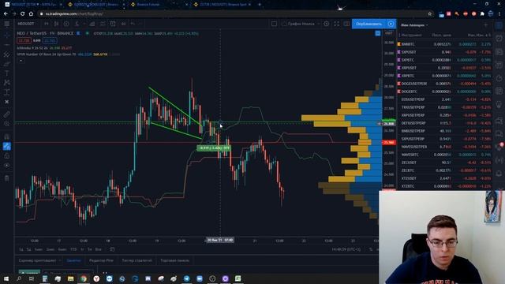This screenshot has width=505, height=284.
Task: Select EOSUSDTPERP in the watchlist
Action: click(x=445, y=99)
